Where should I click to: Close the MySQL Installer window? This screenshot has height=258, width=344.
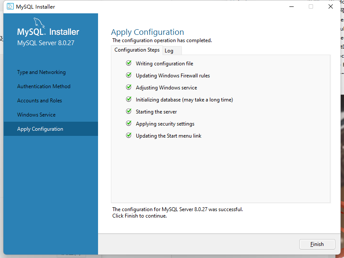pos(331,6)
